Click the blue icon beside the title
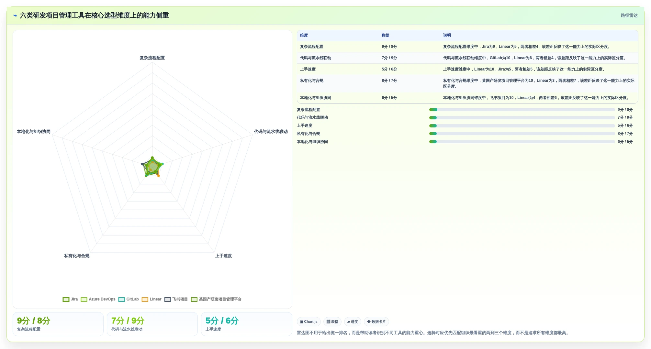The height and width of the screenshot is (349, 651). [x=15, y=16]
